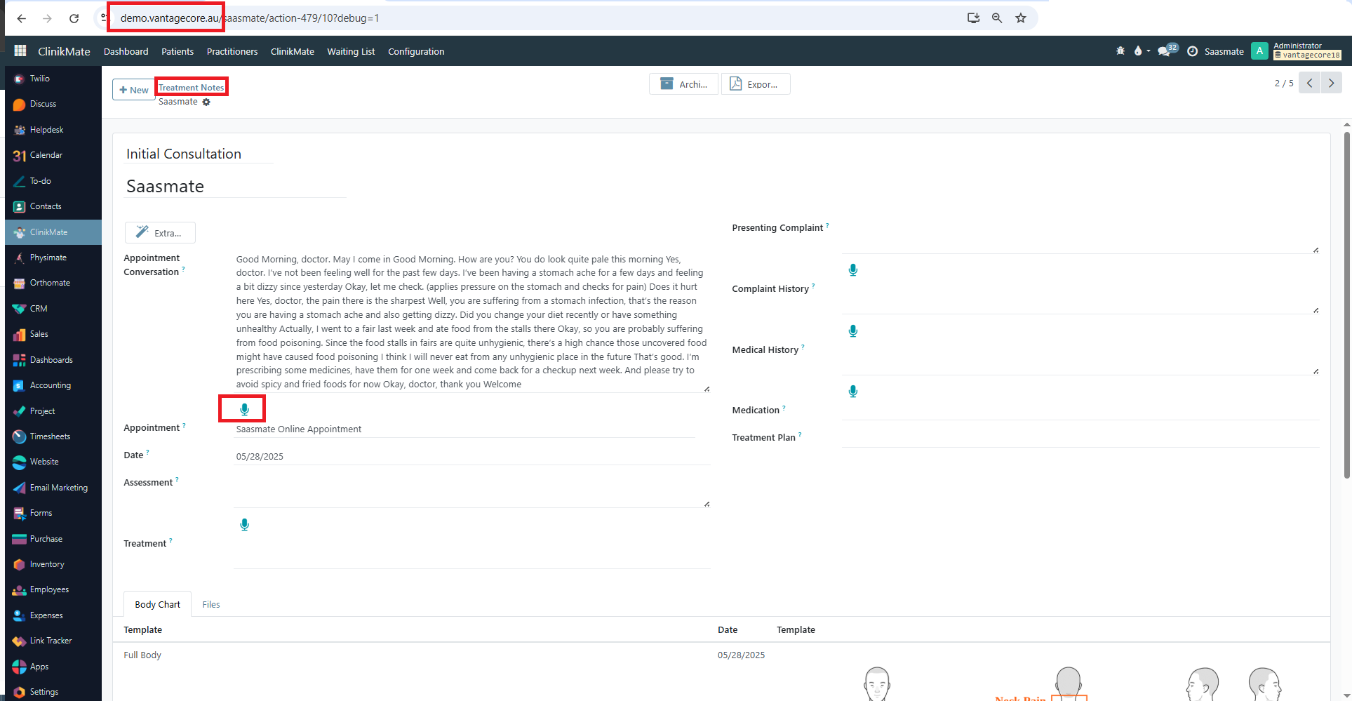This screenshot has height=701, width=1352.
Task: Toggle the microphone beside Medication
Action: point(852,391)
